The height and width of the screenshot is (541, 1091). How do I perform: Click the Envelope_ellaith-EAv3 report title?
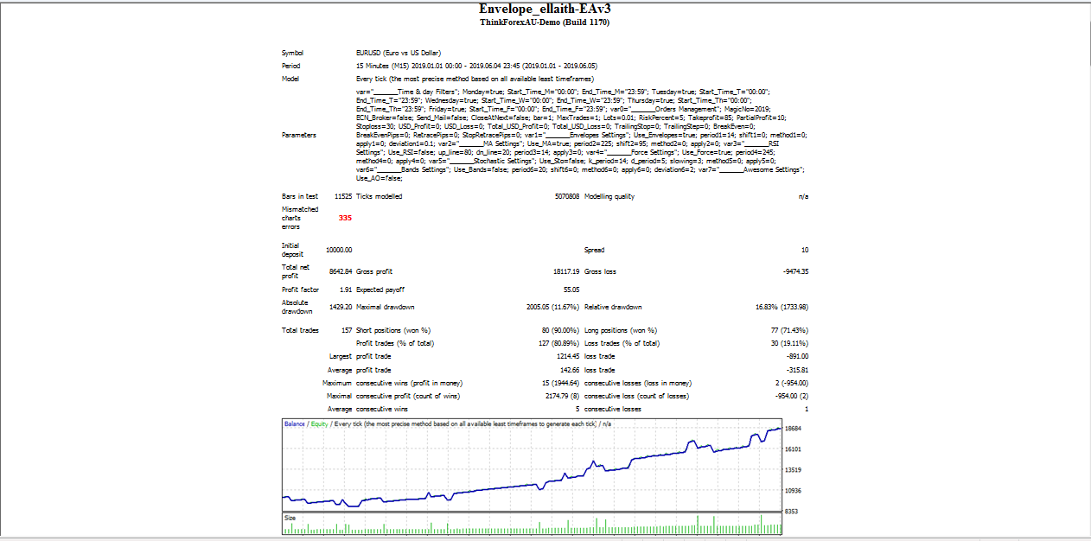[545, 8]
